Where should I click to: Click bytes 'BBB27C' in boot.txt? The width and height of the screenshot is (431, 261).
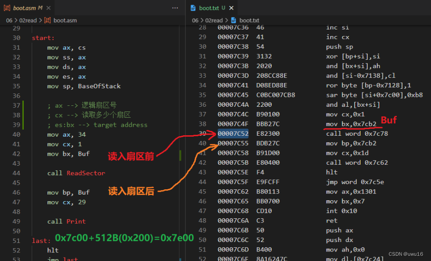coord(268,124)
